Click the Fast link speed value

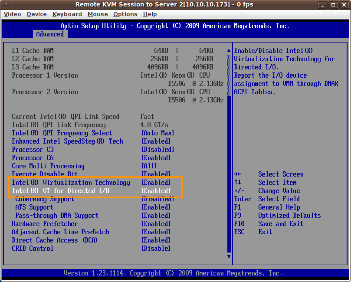(147, 117)
